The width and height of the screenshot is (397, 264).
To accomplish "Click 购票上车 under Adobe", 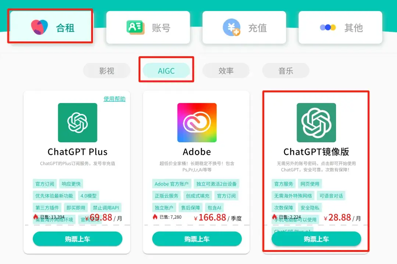I will [197, 239].
